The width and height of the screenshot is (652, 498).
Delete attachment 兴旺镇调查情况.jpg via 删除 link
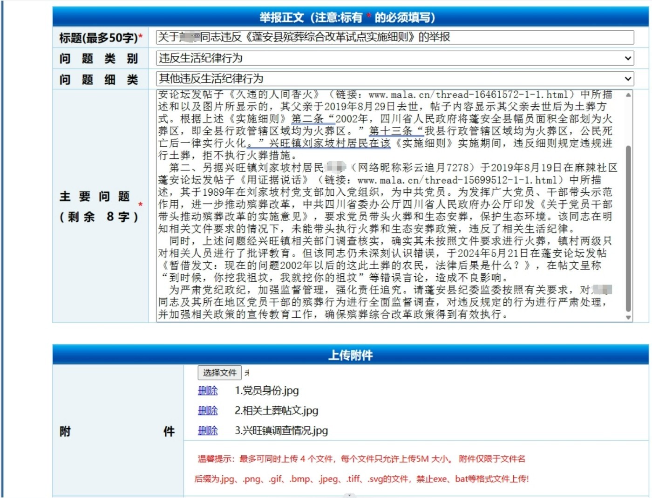(207, 431)
